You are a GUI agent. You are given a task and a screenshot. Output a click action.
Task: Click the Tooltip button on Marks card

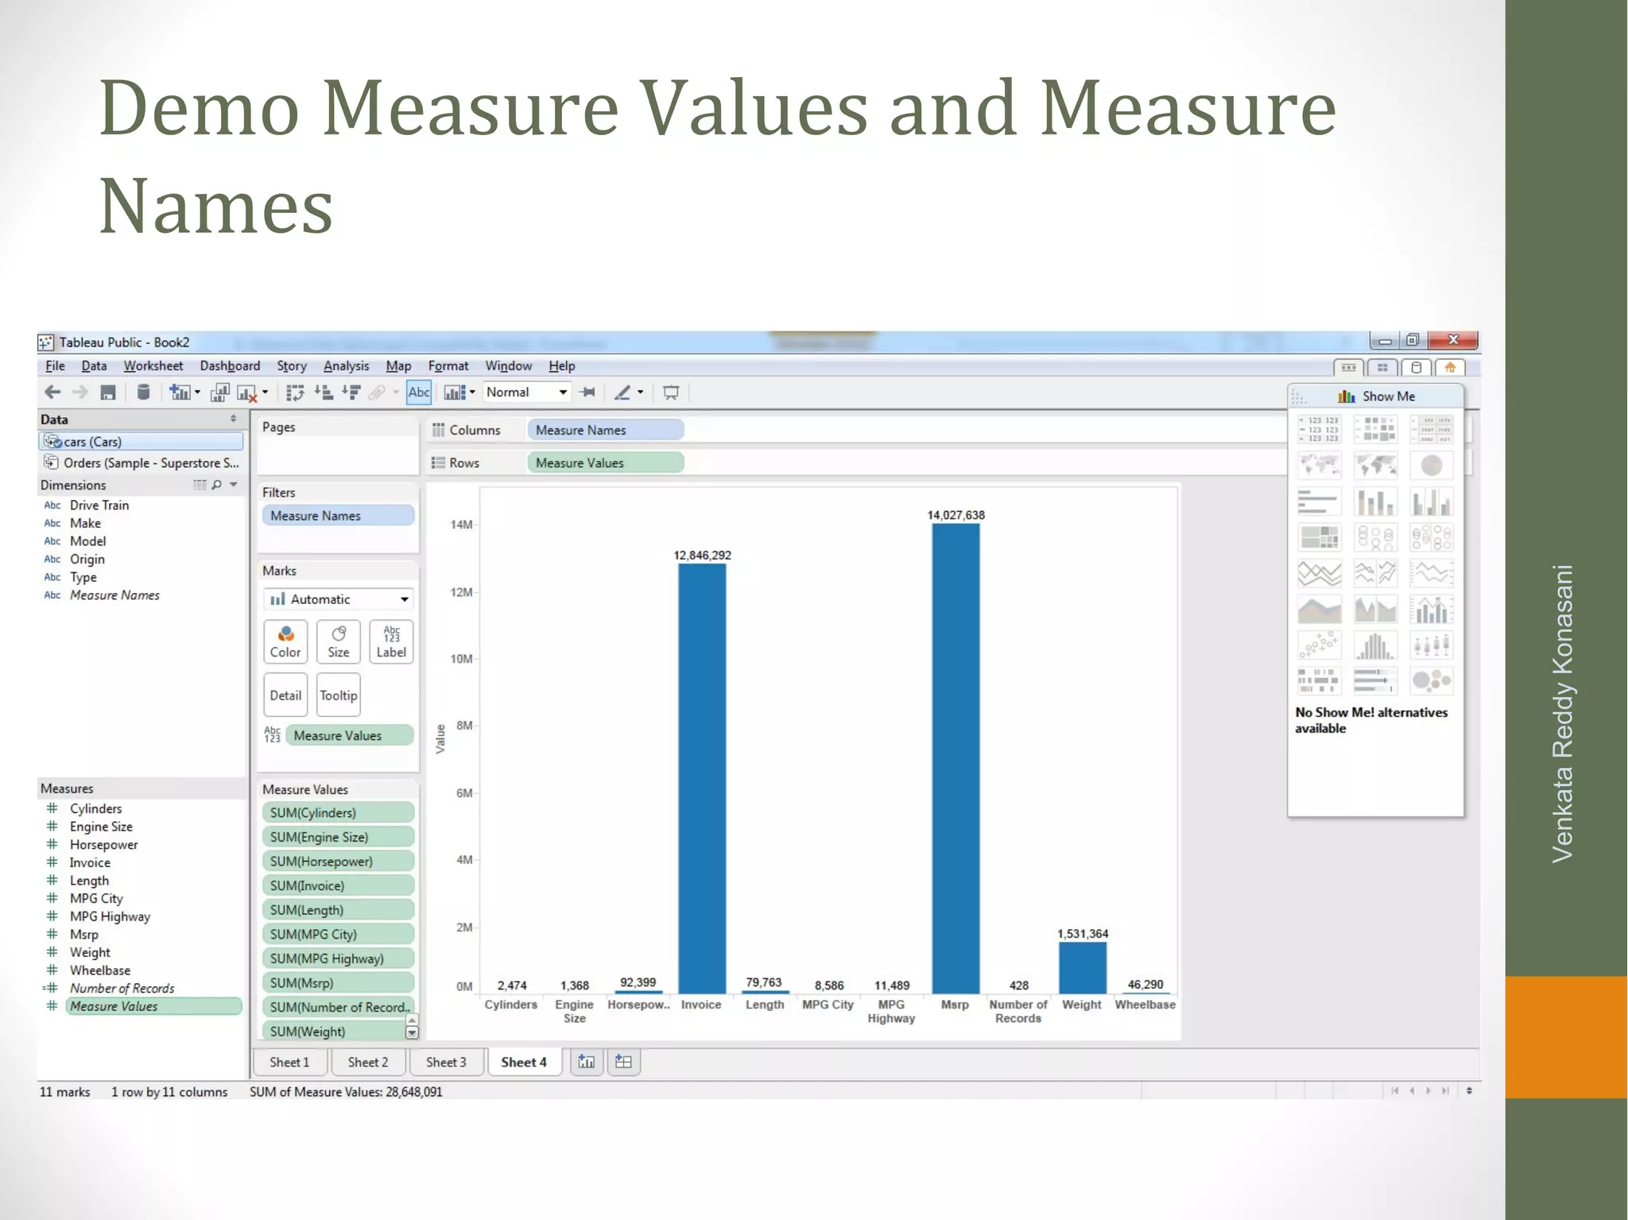pyautogui.click(x=339, y=695)
